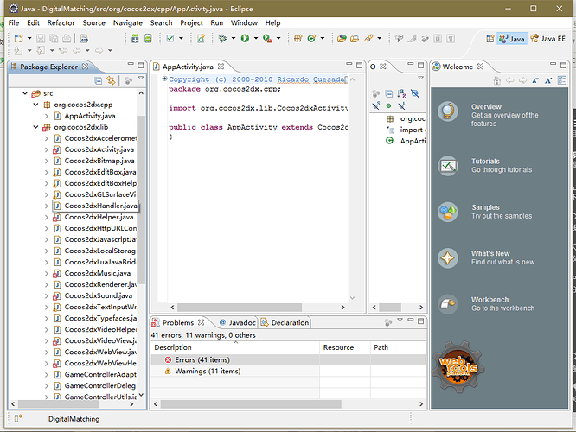Open the Tutorials link
The width and height of the screenshot is (576, 432).
485,162
